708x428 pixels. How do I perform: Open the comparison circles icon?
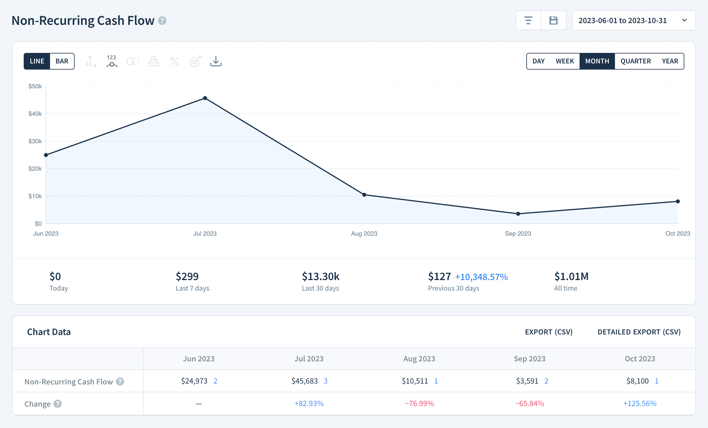(x=132, y=61)
